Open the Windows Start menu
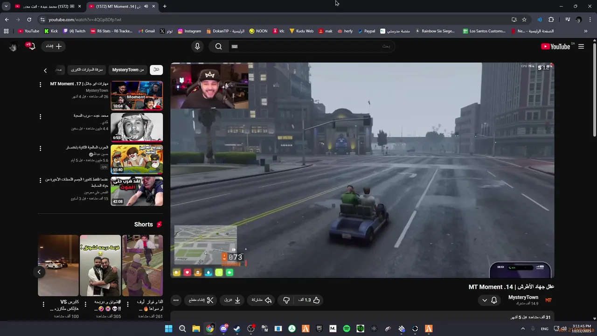This screenshot has height=336, width=597. [x=169, y=329]
